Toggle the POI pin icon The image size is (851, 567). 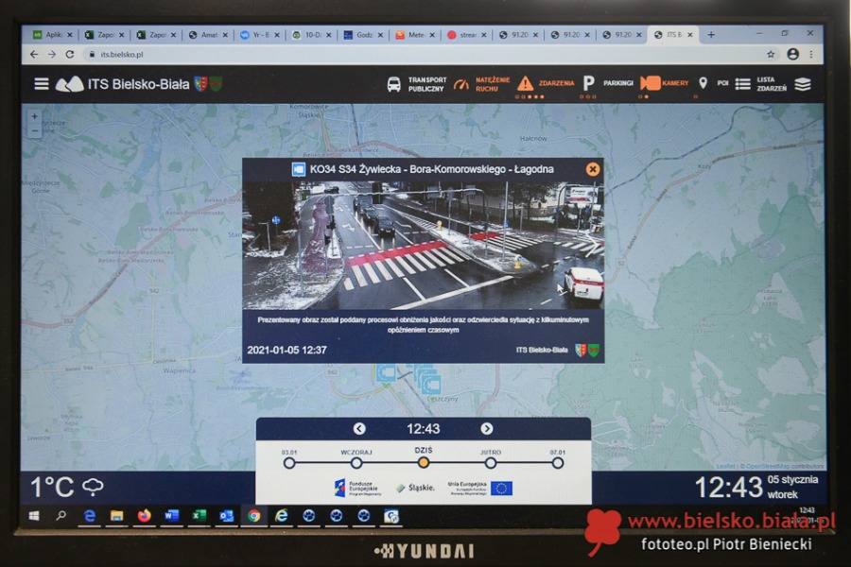(x=703, y=83)
